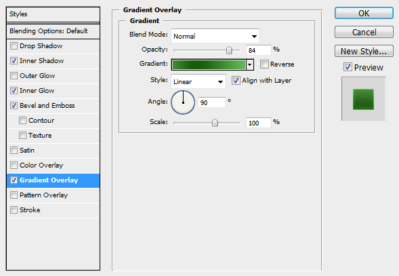The width and height of the screenshot is (399, 276).
Task: Uncheck Align with Layer
Action: point(236,81)
